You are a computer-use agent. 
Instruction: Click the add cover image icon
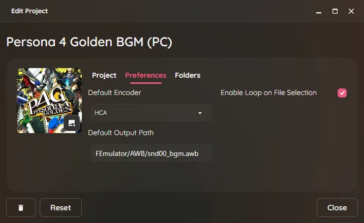click(72, 123)
